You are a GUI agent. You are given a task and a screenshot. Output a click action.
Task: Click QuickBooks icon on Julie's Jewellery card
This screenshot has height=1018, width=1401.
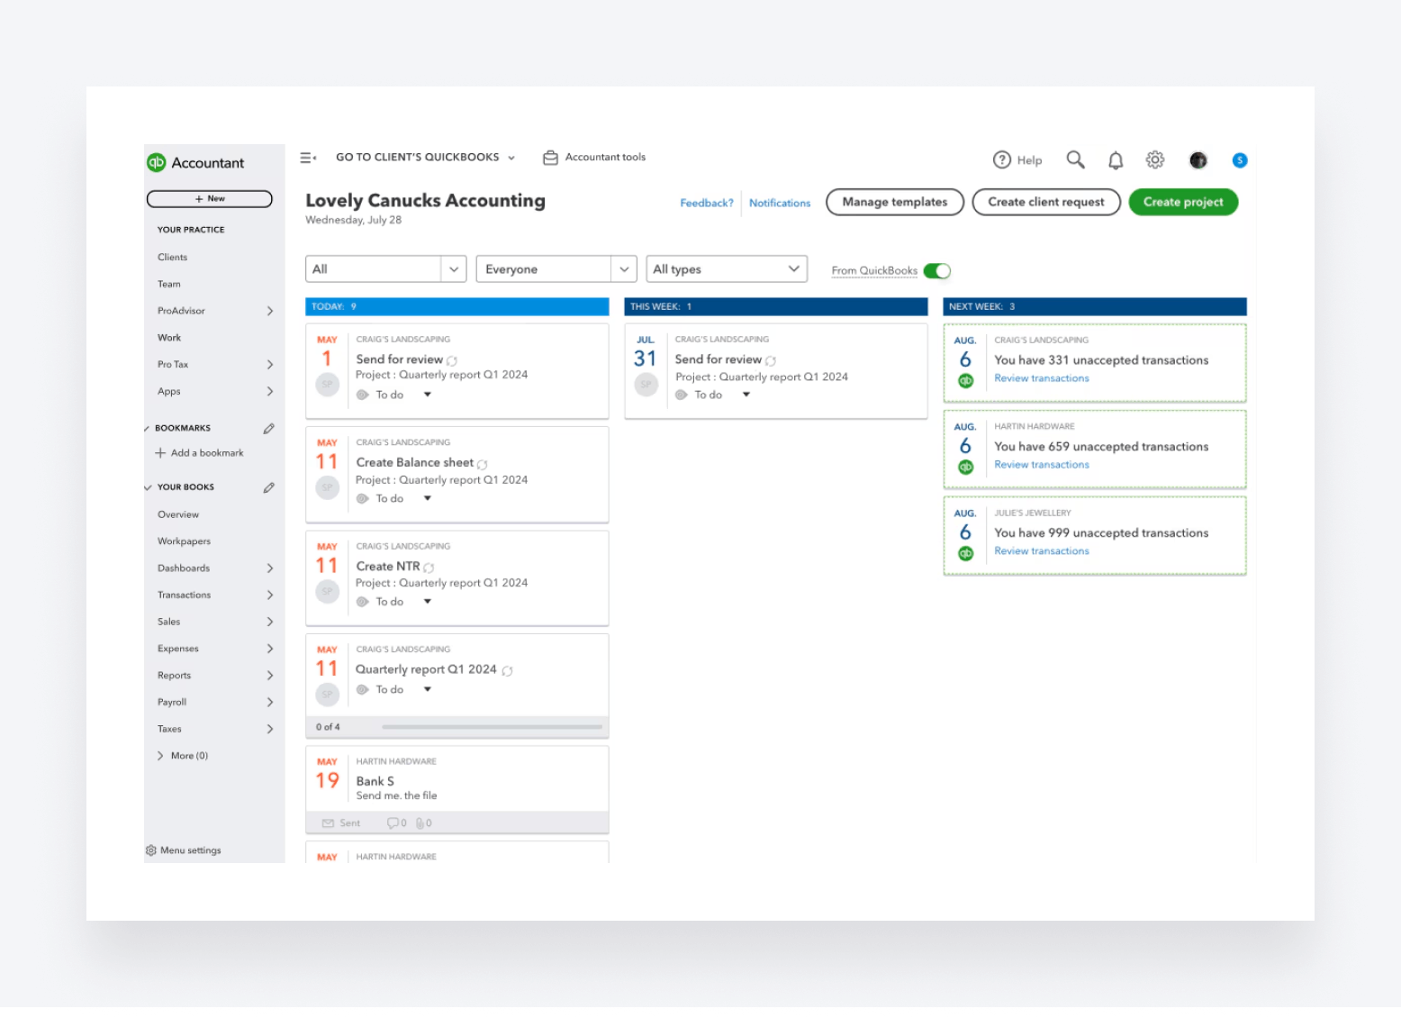coord(965,553)
